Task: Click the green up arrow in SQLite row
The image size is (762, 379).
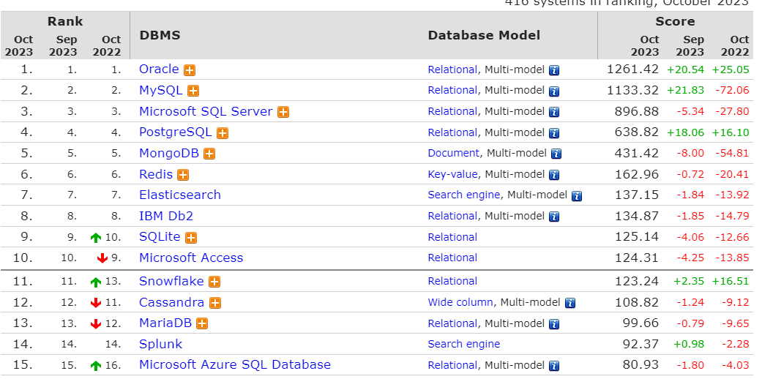Action: pyautogui.click(x=96, y=238)
